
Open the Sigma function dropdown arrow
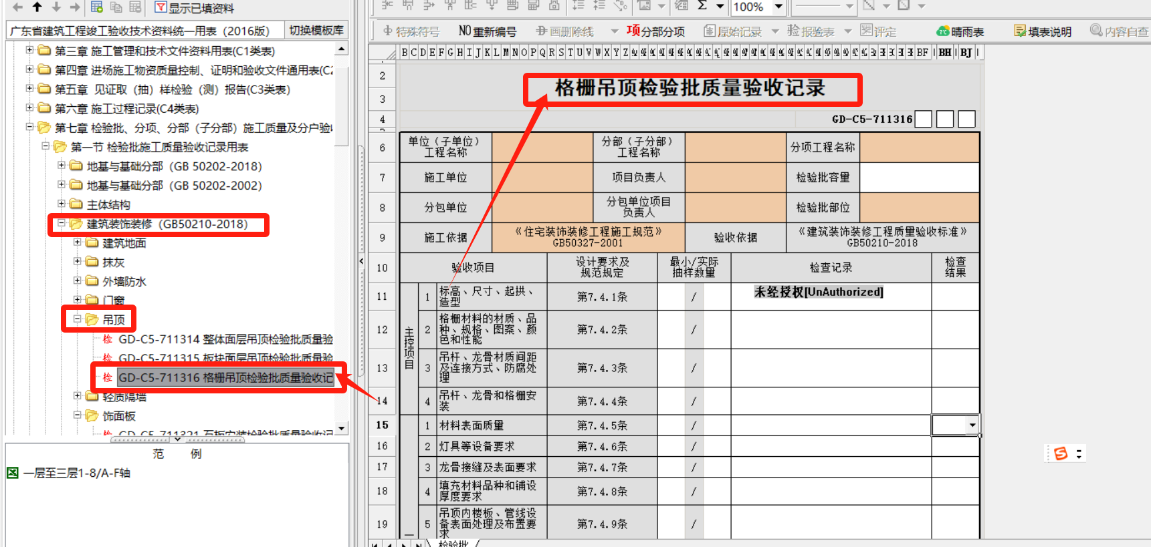click(720, 7)
